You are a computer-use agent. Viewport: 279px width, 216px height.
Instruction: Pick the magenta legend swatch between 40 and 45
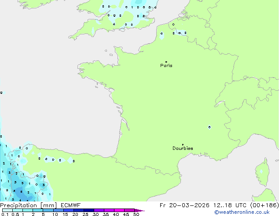point(119,210)
